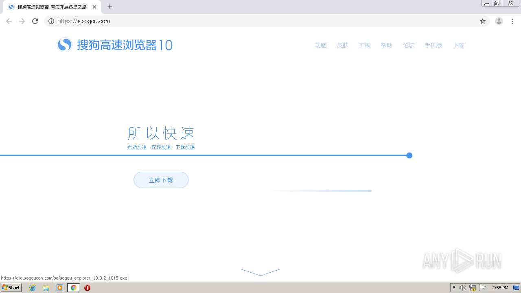Screen dimensions: 521x293
Task: Click red Opera taskbar icon
Action: [87, 288]
